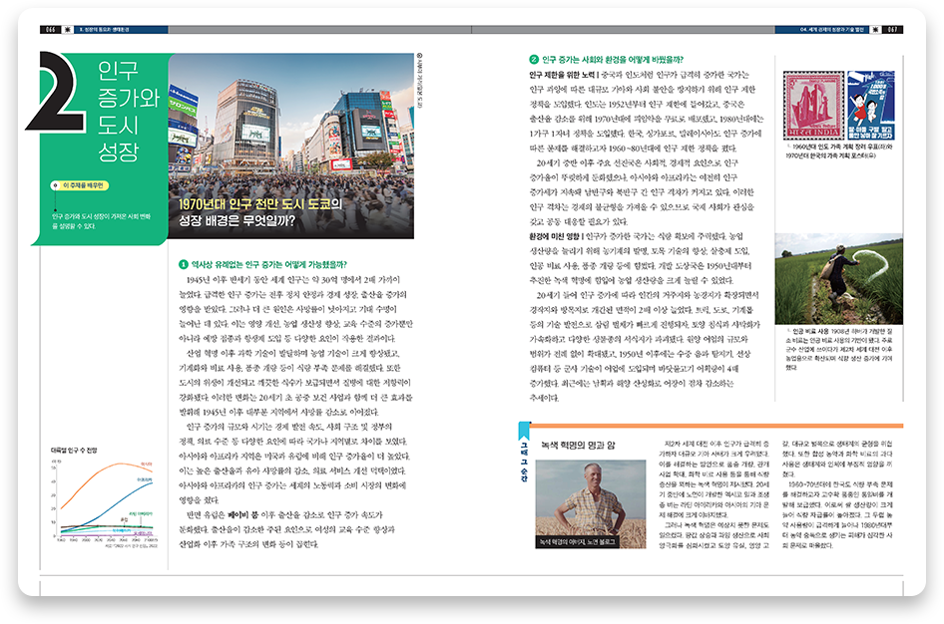Click the bold term '환경에 미친 영향'

click(555, 236)
